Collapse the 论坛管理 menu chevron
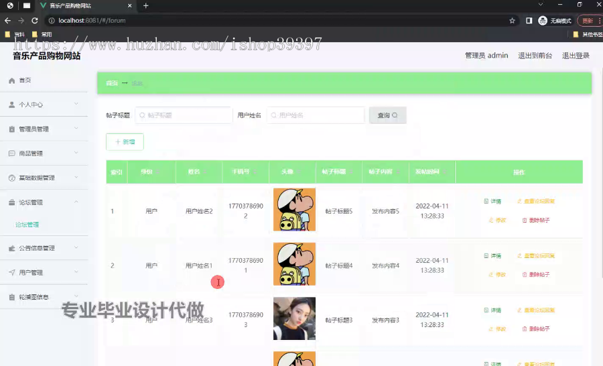Image resolution: width=603 pixels, height=366 pixels. [76, 202]
